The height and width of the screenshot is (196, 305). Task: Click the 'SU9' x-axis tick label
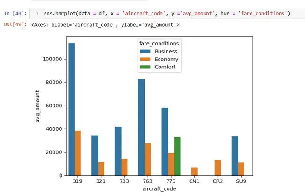tap(241, 181)
